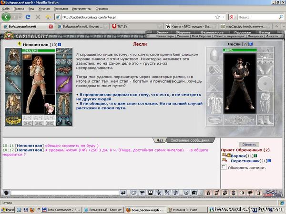Click the info icon beside Непонятная [10]
This screenshot has width=286, height=214.
click(x=60, y=45)
